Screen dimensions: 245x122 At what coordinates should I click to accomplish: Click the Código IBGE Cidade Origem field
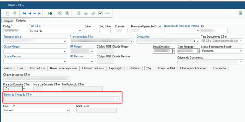[105, 51]
